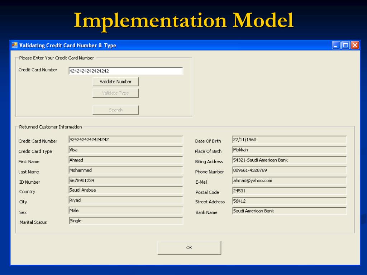Click the disabled Validate Type button
Viewport: 367px width, 275px height.
[x=116, y=93]
